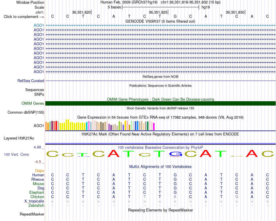The image size is (276, 221).
Task: Click the SNPs track label
Action: tap(39, 95)
